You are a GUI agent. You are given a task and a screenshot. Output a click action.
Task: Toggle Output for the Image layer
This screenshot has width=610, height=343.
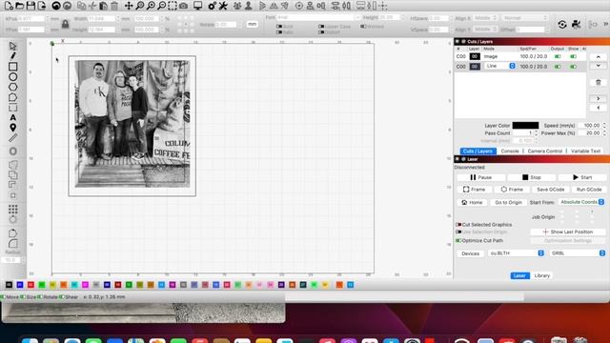pyautogui.click(x=558, y=56)
